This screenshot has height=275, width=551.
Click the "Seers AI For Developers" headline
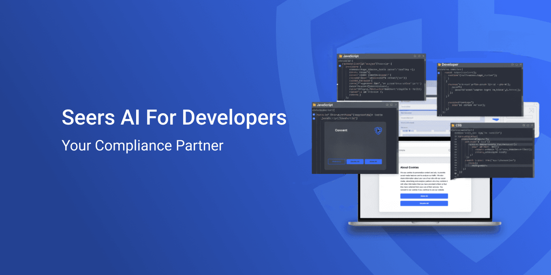(174, 118)
